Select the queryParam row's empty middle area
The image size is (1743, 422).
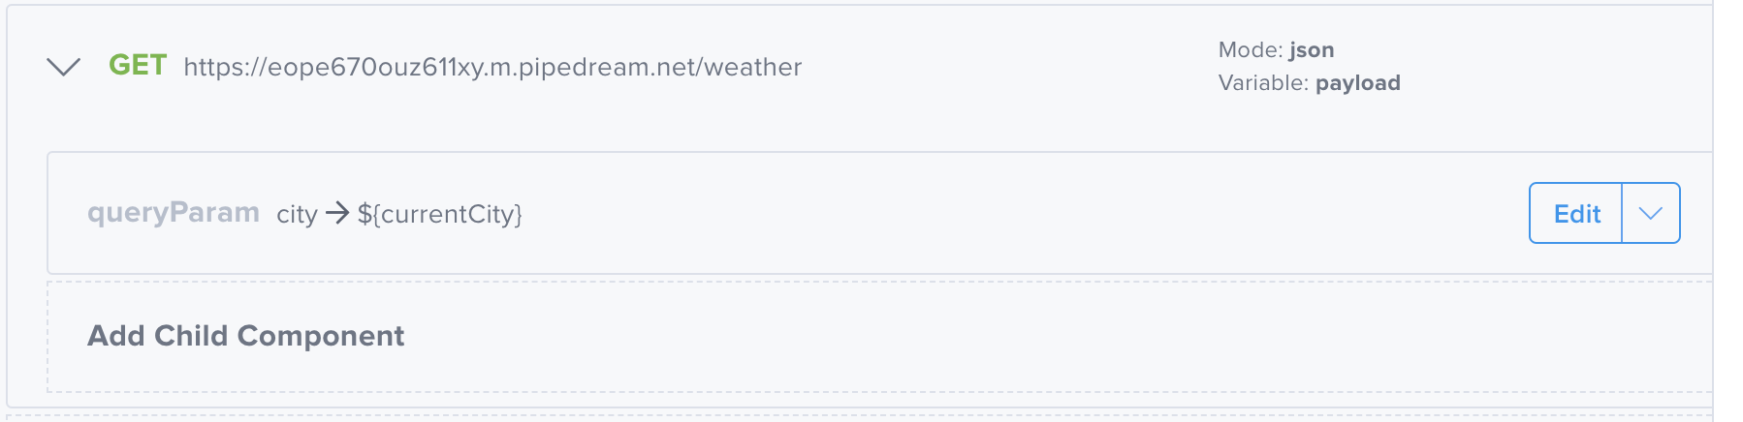969,213
